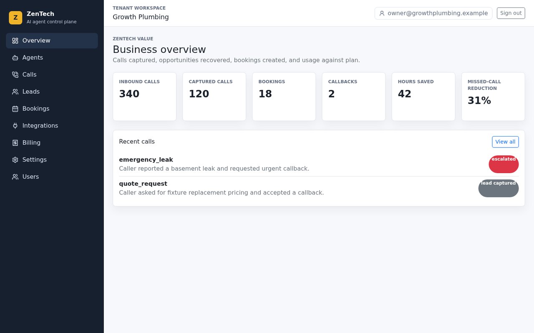Click fixture replacement pricing description text

pyautogui.click(x=222, y=193)
